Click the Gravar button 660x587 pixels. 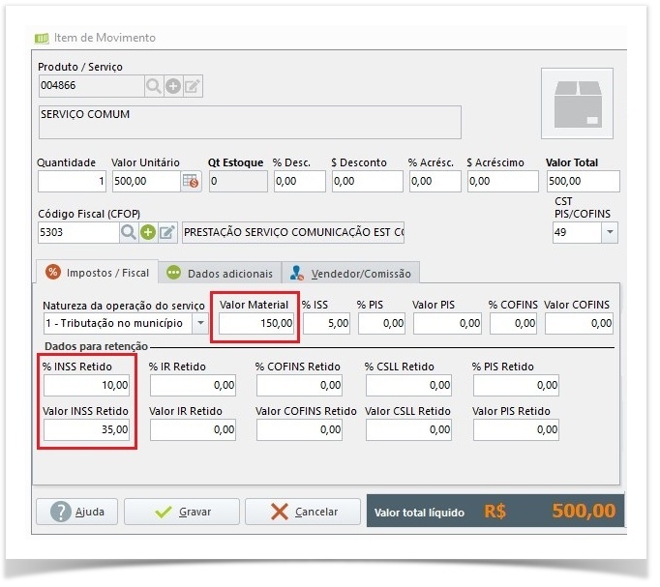pyautogui.click(x=182, y=512)
